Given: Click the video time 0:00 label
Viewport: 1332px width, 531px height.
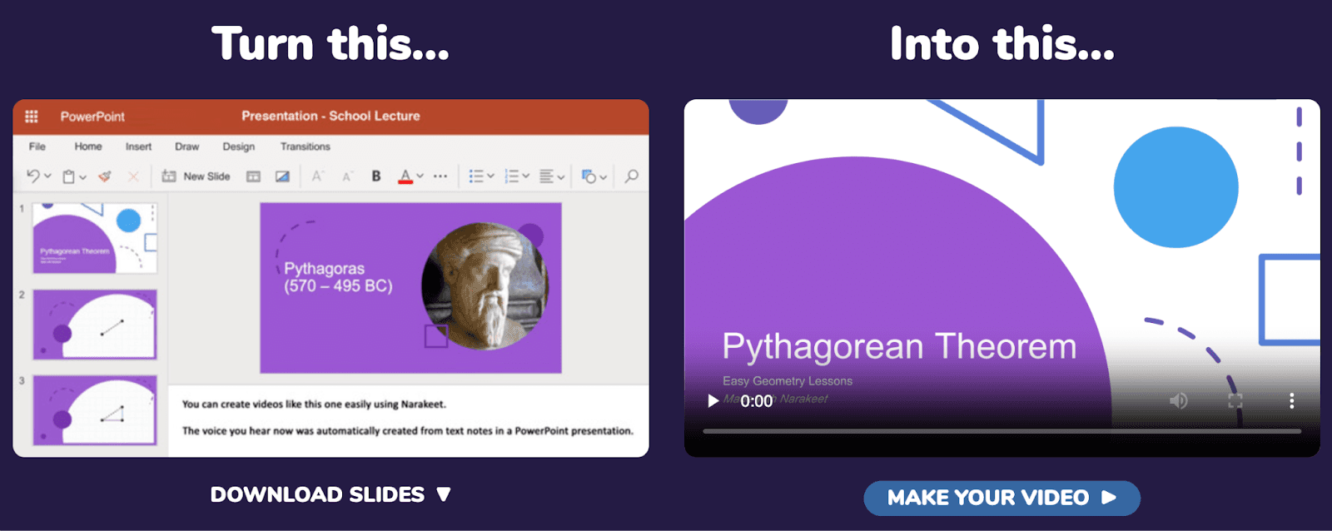Looking at the screenshot, I should pyautogui.click(x=757, y=401).
